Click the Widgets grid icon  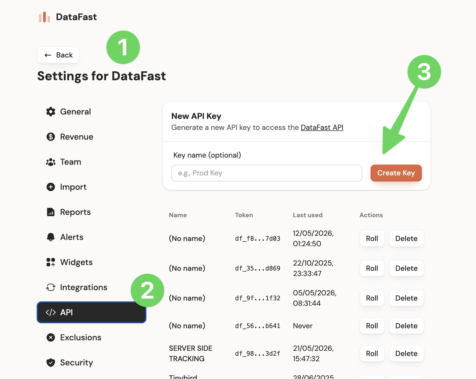point(51,262)
